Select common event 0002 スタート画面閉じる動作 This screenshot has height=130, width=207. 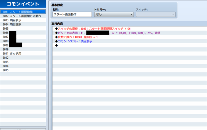click(x=23, y=16)
